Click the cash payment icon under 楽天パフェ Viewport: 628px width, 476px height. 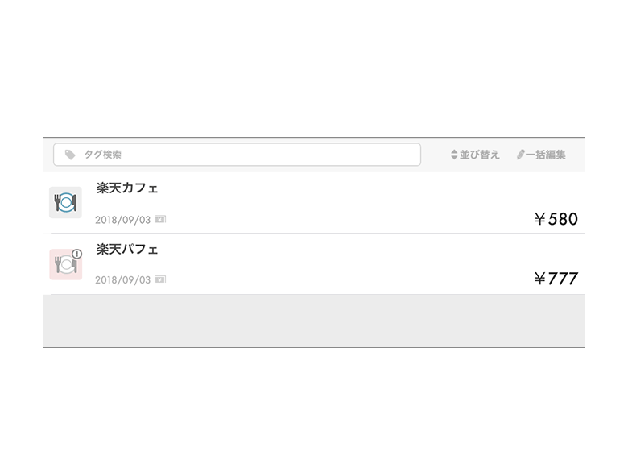161,279
